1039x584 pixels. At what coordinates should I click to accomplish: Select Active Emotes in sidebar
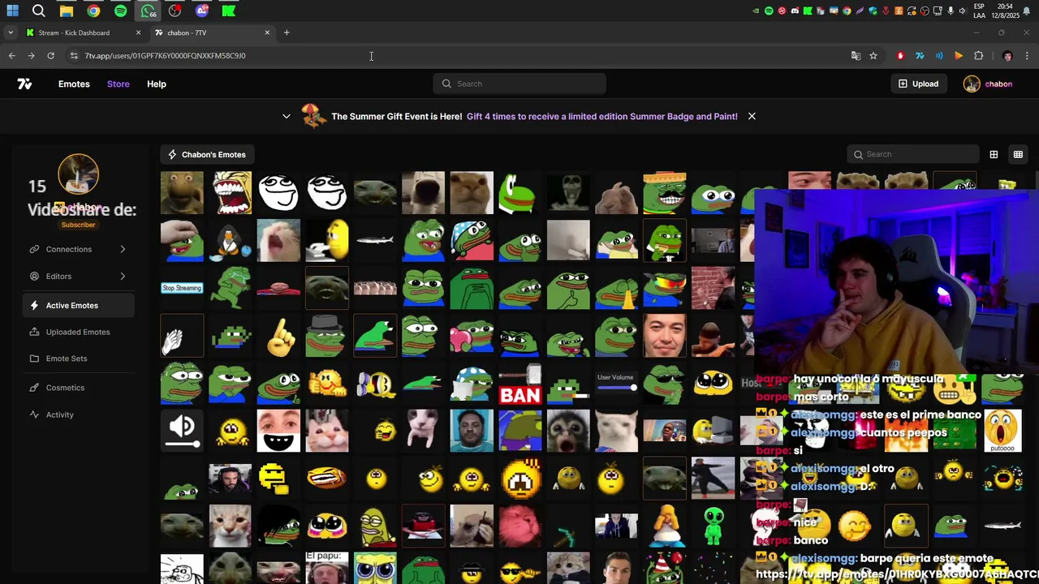click(79, 305)
